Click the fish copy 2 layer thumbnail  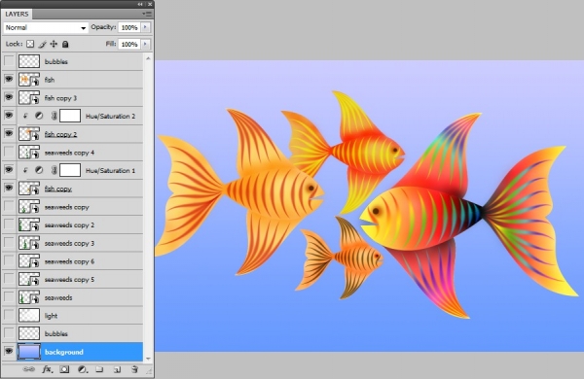[x=29, y=134]
